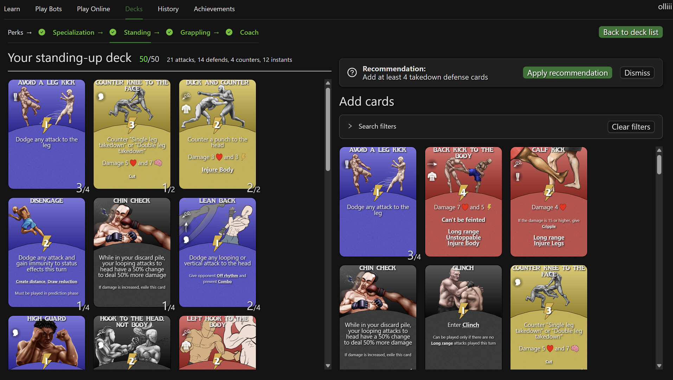Click Back to deck list
673x380 pixels.
coord(630,32)
